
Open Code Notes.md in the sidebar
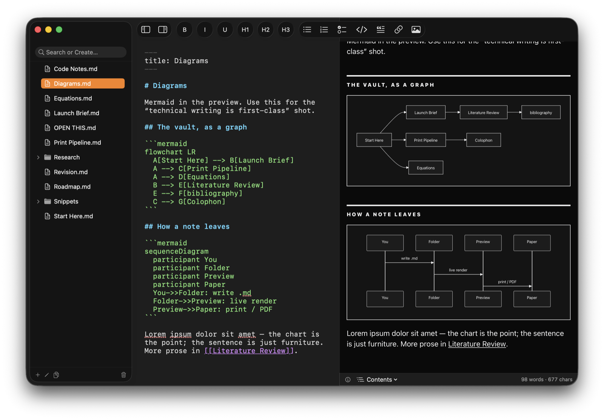point(83,69)
